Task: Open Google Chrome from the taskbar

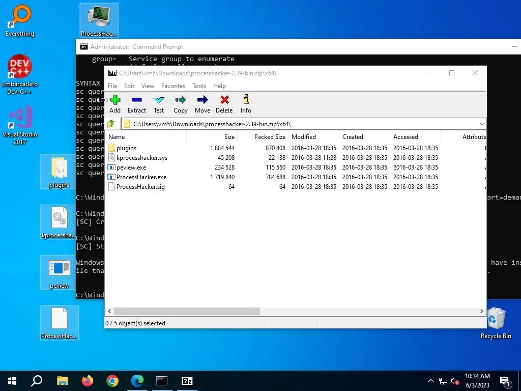Action: [x=112, y=381]
